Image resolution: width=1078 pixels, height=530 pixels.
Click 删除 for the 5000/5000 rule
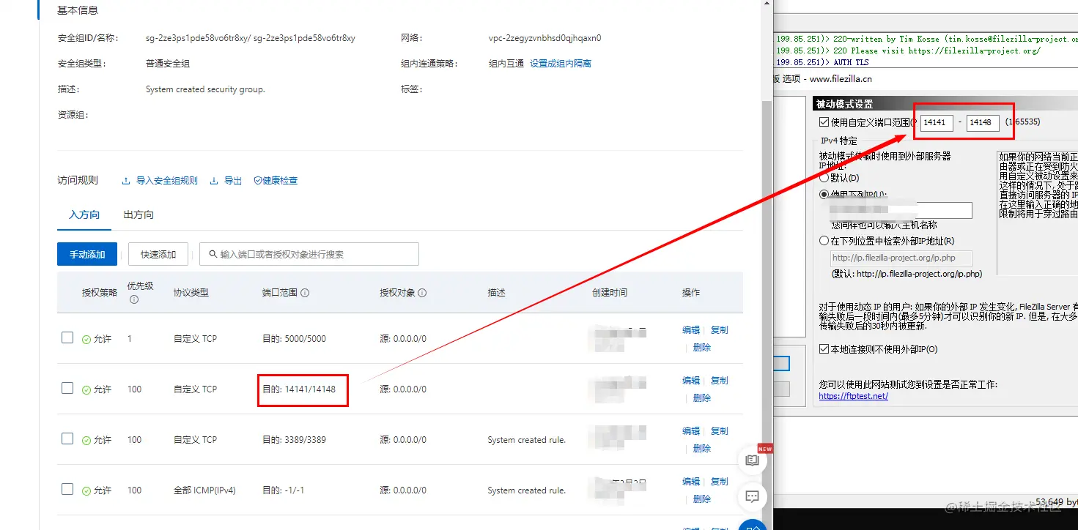coord(702,348)
